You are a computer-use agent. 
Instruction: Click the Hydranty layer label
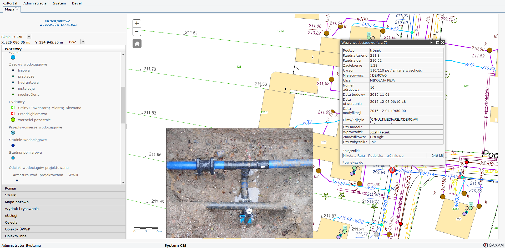pos(17,102)
